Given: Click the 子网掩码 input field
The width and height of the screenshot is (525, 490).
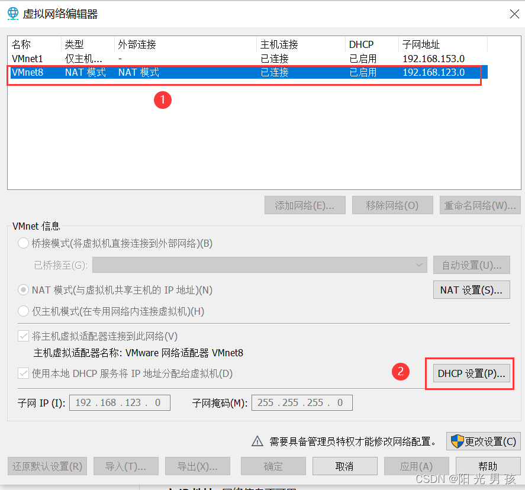Looking at the screenshot, I should coord(302,402).
